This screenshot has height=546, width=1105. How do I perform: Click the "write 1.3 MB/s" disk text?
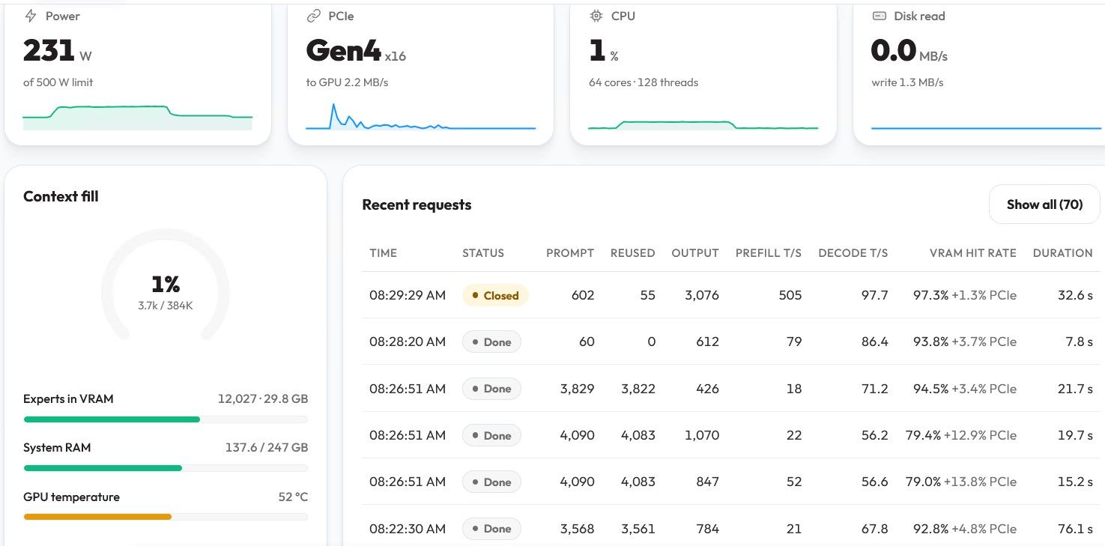coord(907,82)
